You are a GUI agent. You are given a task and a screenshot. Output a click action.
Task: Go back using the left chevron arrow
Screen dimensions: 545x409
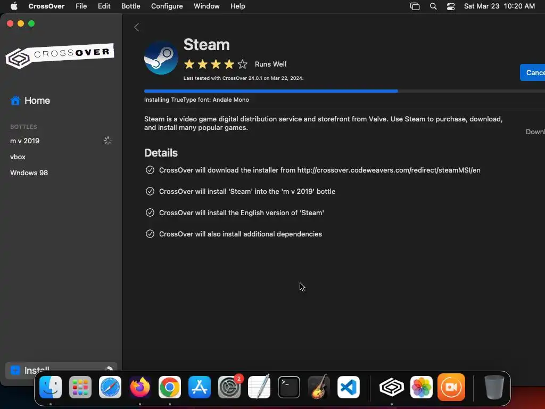tap(137, 27)
